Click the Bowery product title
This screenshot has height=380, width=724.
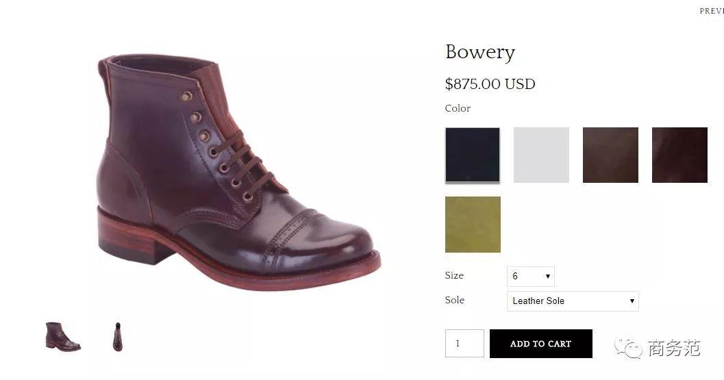pyautogui.click(x=480, y=53)
